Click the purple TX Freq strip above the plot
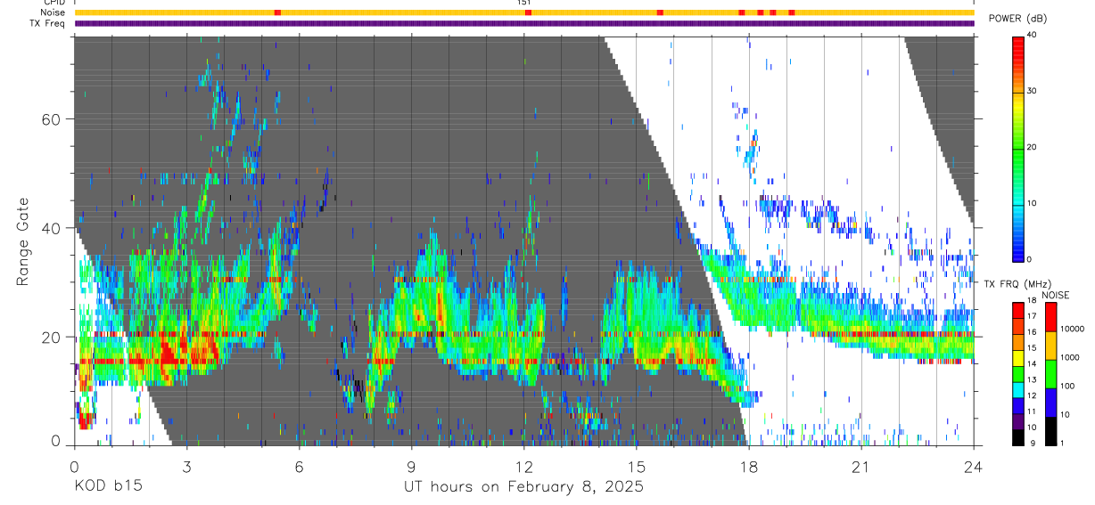The image size is (1095, 505). (524, 23)
